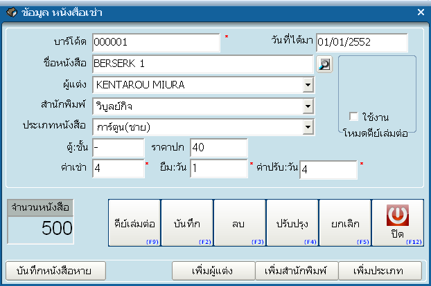
Task: Click the บันทึกหนังสือหาย button
Action: click(x=55, y=271)
